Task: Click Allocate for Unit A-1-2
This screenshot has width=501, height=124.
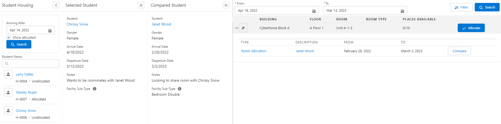Action: tap(471, 28)
